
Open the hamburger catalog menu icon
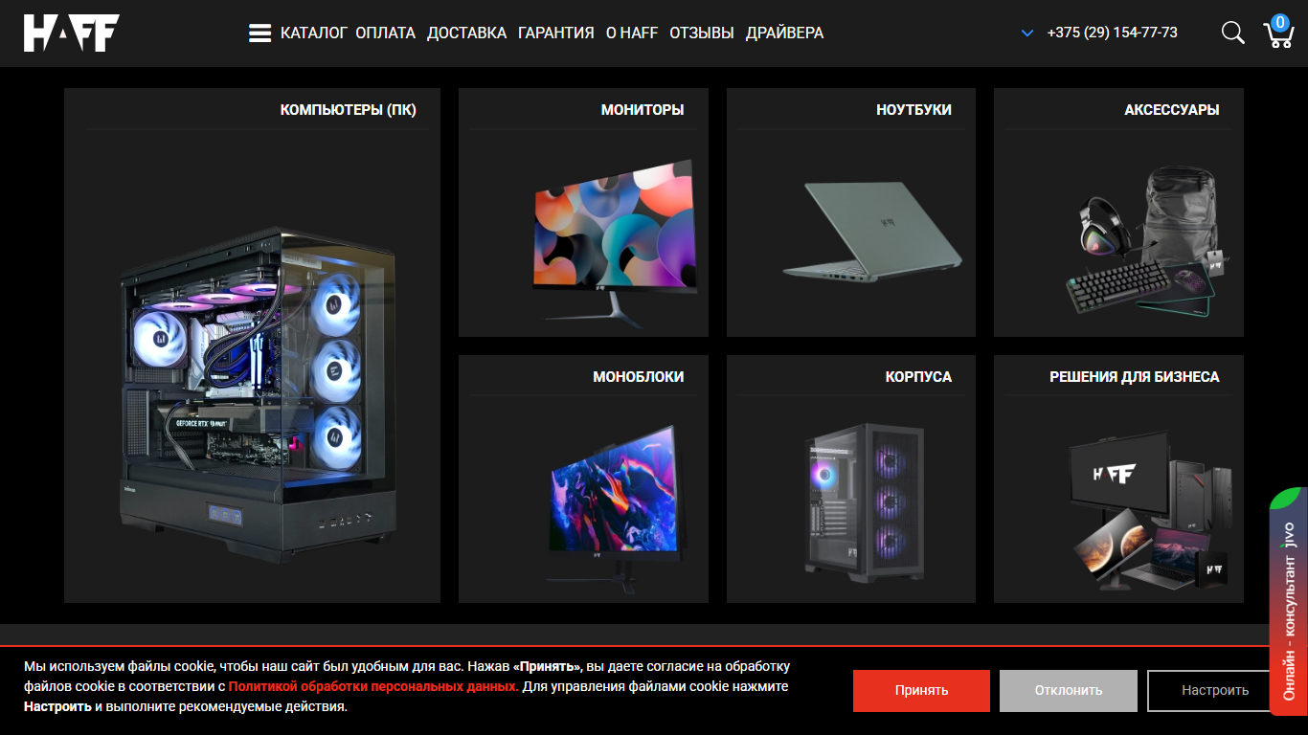pos(259,33)
